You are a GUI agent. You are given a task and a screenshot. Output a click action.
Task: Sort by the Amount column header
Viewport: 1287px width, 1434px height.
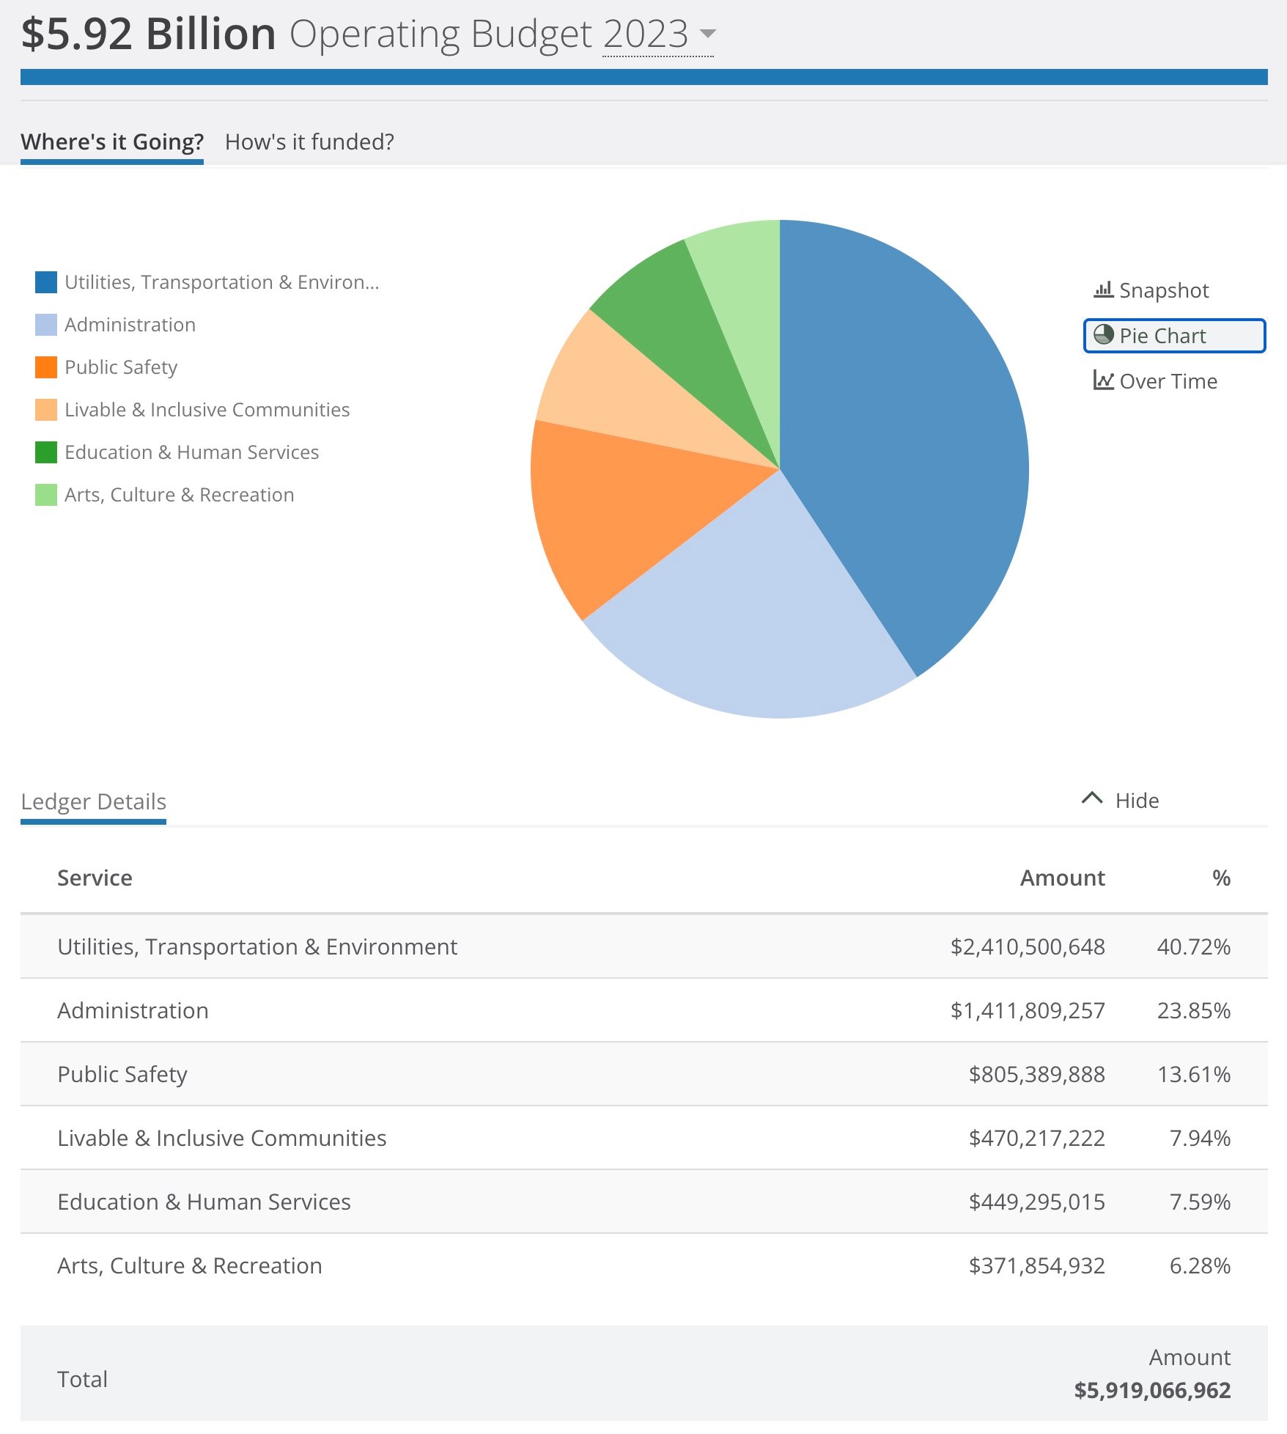click(1062, 878)
